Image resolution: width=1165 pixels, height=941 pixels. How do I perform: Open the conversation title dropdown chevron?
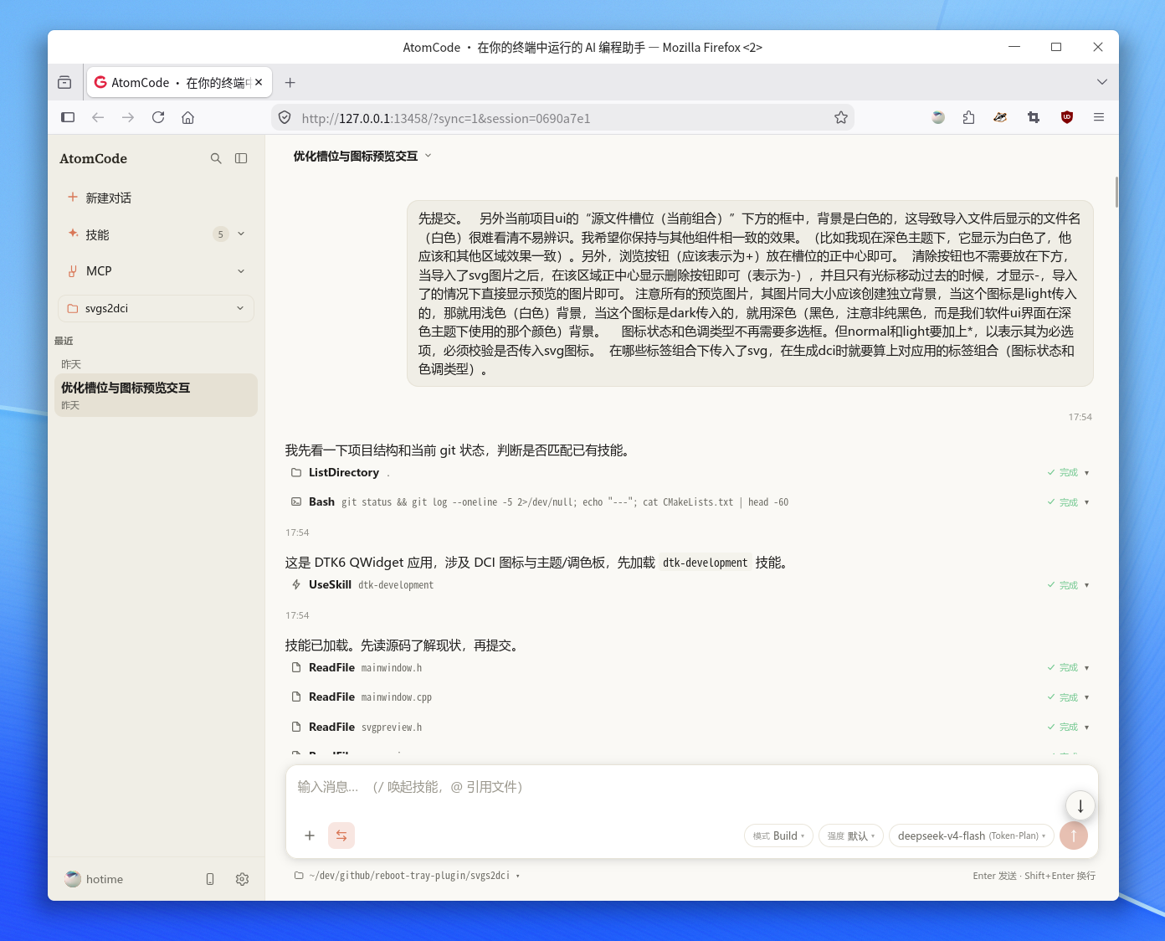429,156
